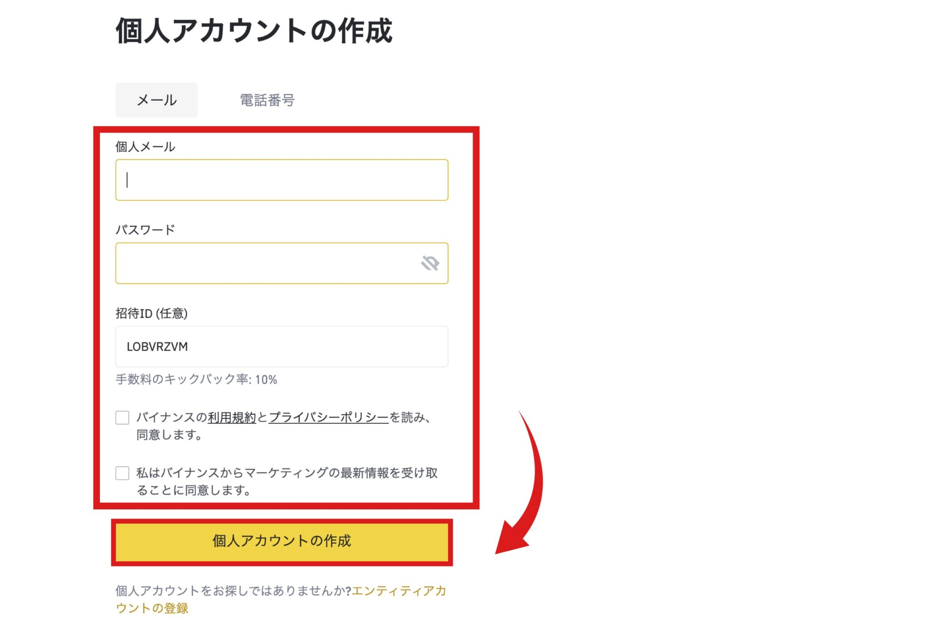This screenshot has height=620, width=930.
Task: Toggle password visibility eye icon
Action: tap(430, 263)
